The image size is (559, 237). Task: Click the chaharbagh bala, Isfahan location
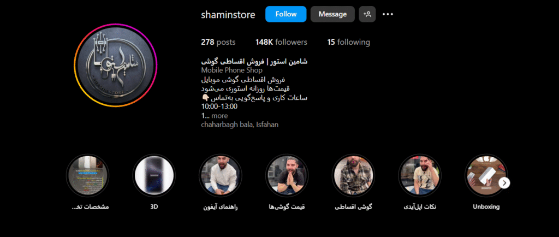pos(240,125)
